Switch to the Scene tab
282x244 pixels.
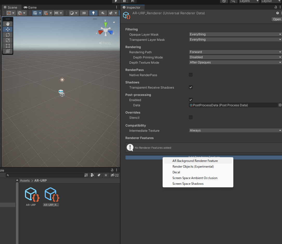11,7
